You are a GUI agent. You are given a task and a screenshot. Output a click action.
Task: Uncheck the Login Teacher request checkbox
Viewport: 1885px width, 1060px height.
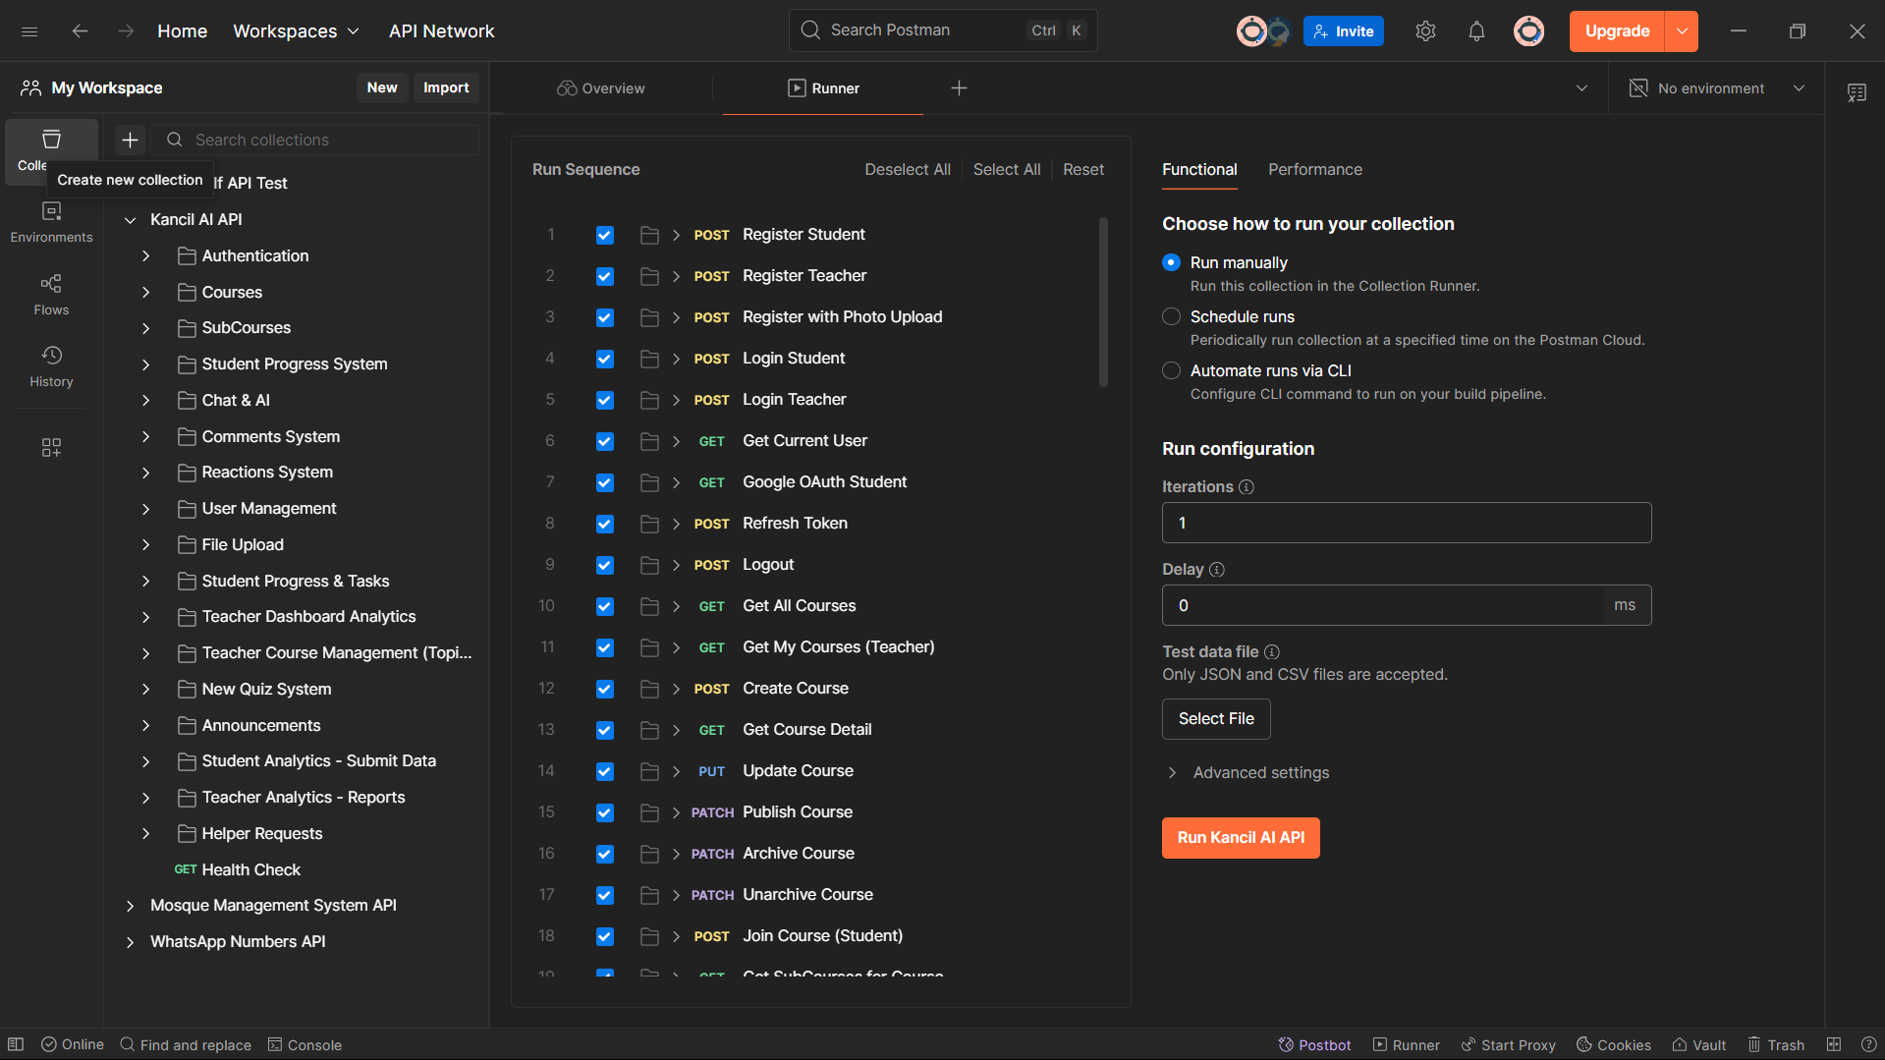pyautogui.click(x=605, y=400)
